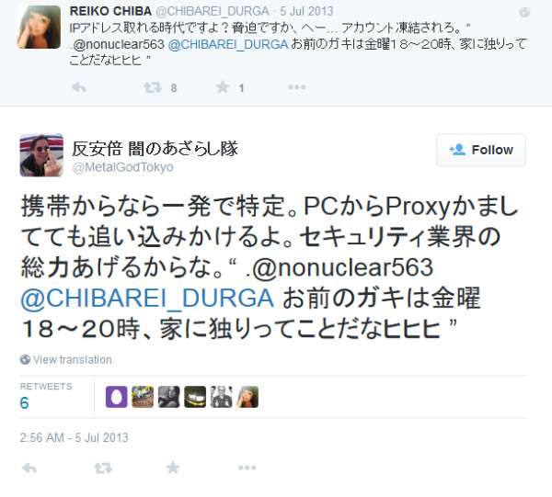Open Reiko Chiba's profile picture
Viewport: 552px width, 497px height.
pos(39,27)
